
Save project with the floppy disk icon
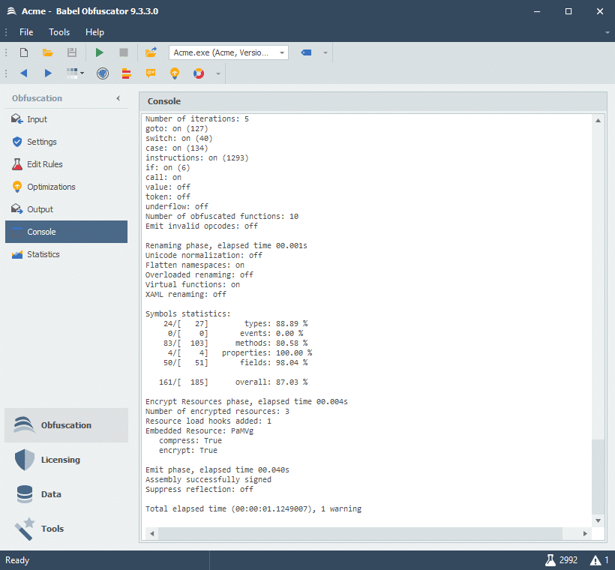[x=72, y=52]
